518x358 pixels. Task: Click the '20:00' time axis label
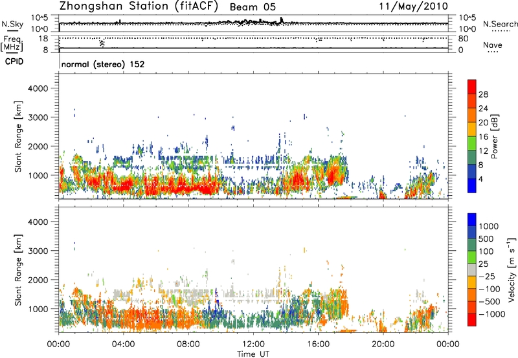[x=383, y=344]
